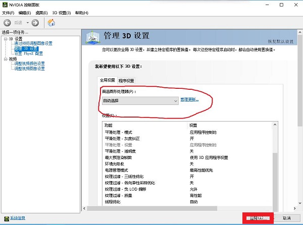This screenshot has height=225, width=303.
Task: Open the 编辑(E) menu
Action: click(25, 13)
